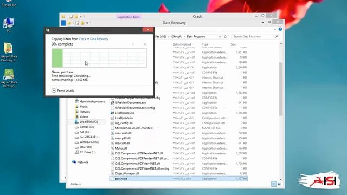
Task: Open the Recycle Bin desktop icon
Action: [x=9, y=3]
